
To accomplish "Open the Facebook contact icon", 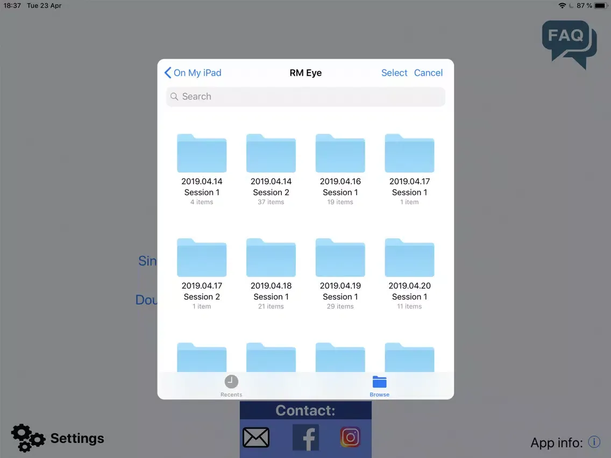I will tap(305, 437).
